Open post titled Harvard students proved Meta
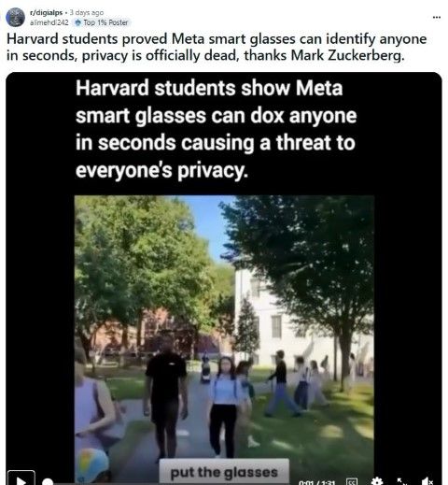The image size is (448, 485). point(217,47)
